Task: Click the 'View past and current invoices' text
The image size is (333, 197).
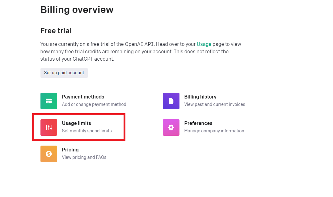Action: click(x=214, y=104)
